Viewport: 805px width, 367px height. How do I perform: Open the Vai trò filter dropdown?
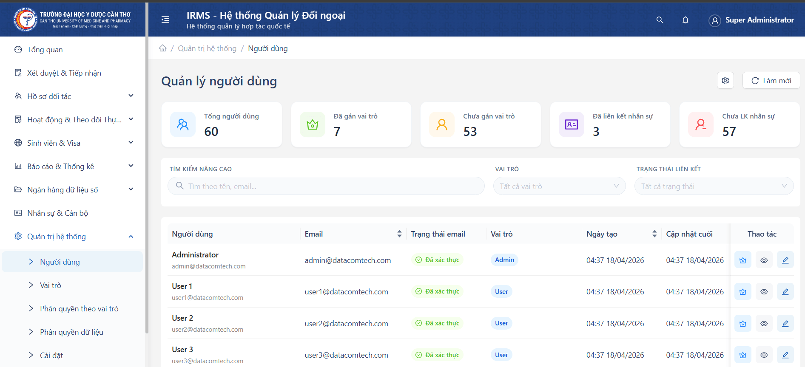559,186
